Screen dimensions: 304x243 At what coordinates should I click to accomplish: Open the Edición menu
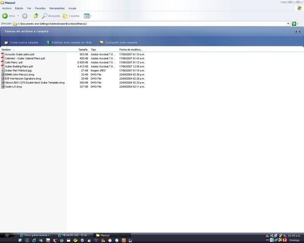click(x=19, y=8)
